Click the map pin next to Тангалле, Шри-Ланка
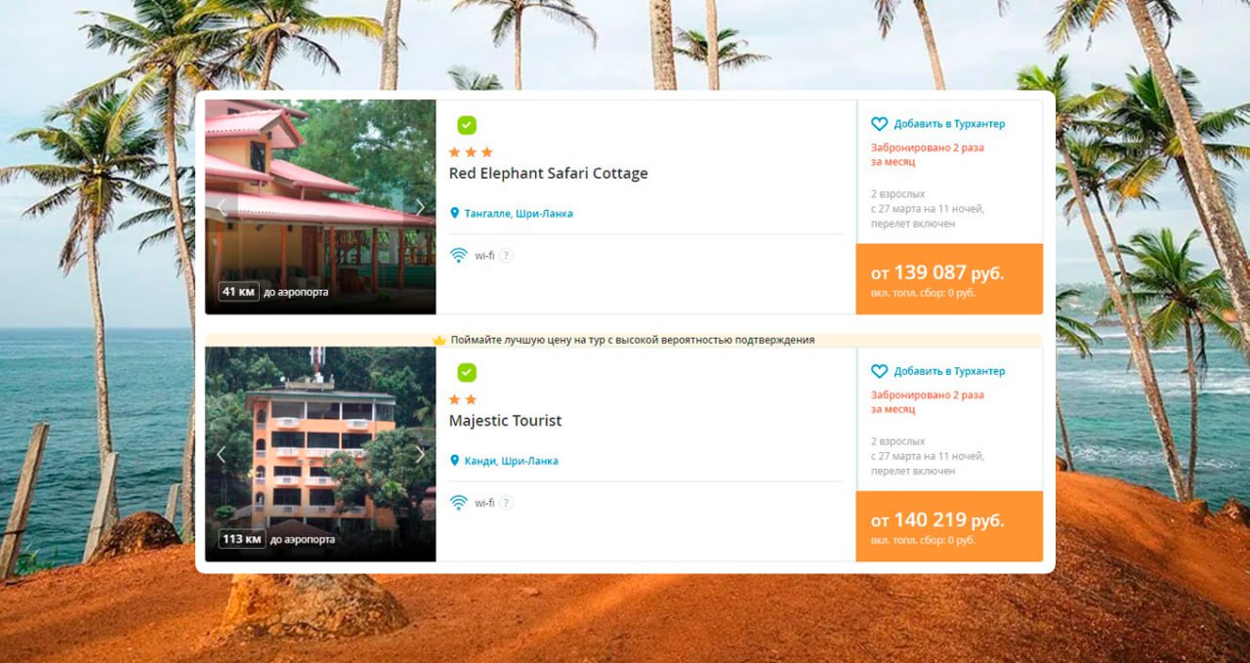 (454, 213)
